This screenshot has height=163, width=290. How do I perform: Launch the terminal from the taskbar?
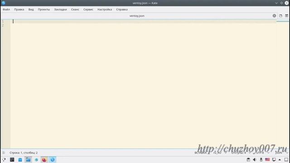[x=12, y=159]
